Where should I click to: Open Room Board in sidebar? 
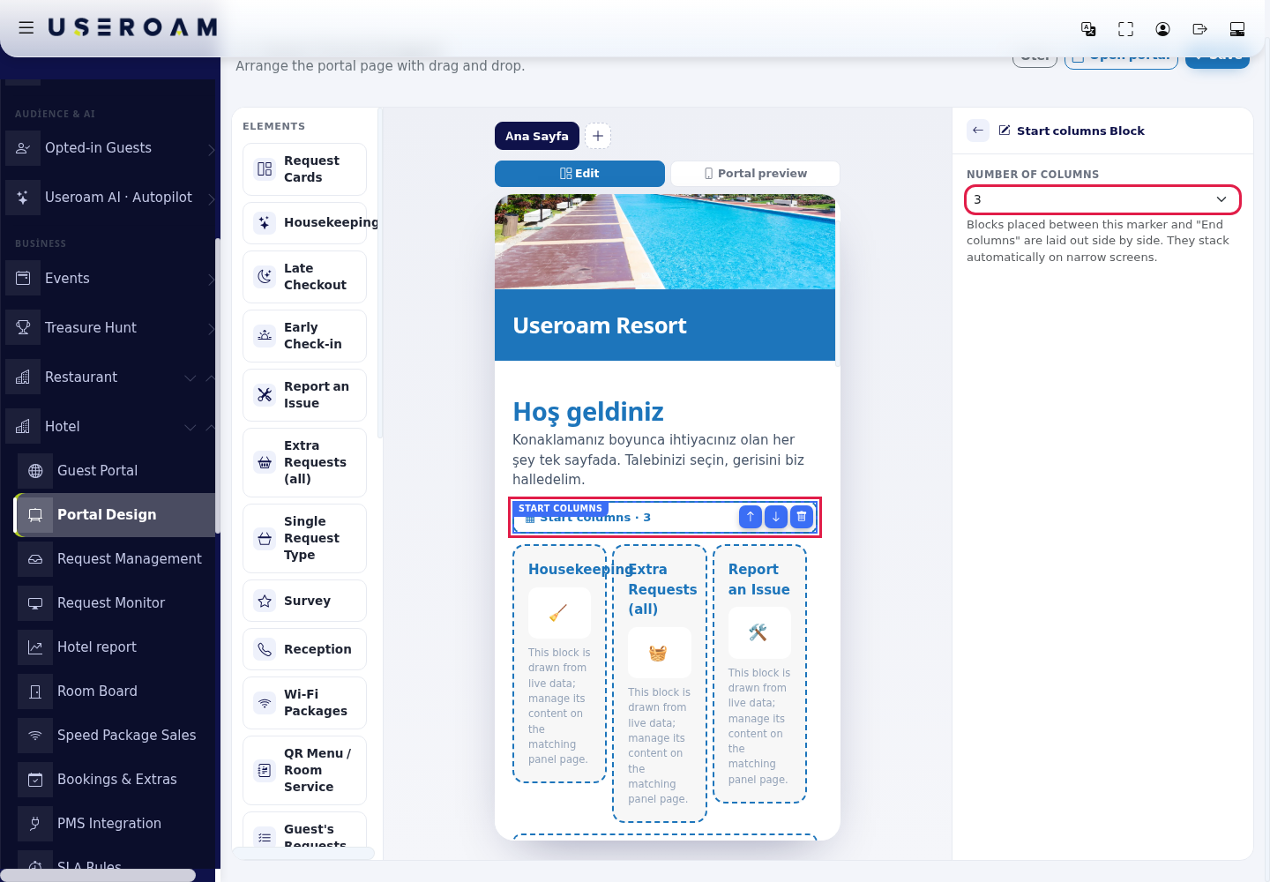pyautogui.click(x=115, y=691)
